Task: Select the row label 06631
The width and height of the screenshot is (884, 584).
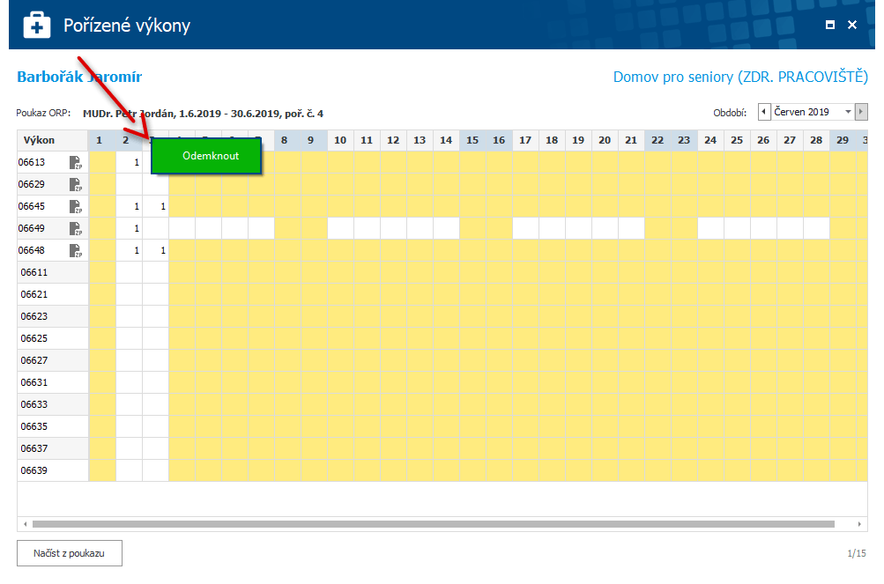Action: [34, 382]
